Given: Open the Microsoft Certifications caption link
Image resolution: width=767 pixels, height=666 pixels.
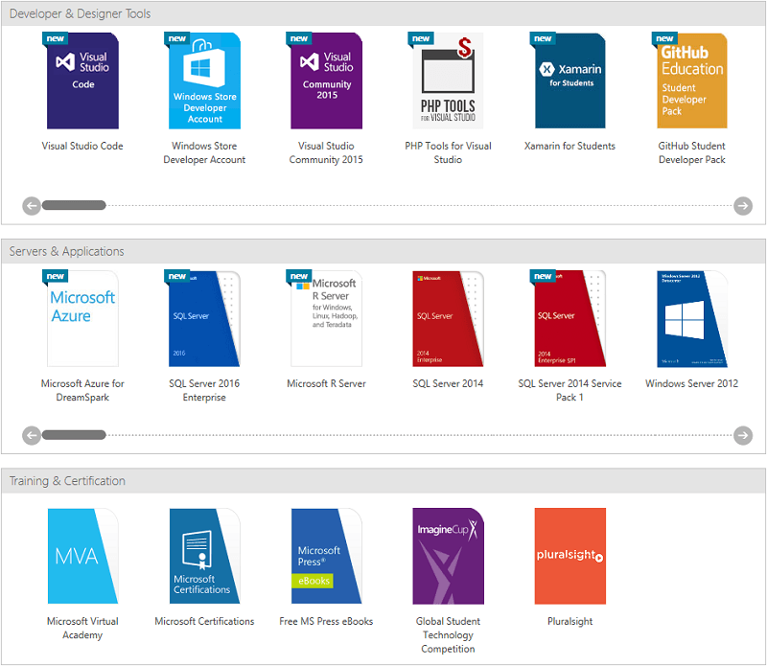Looking at the screenshot, I should 204,621.
